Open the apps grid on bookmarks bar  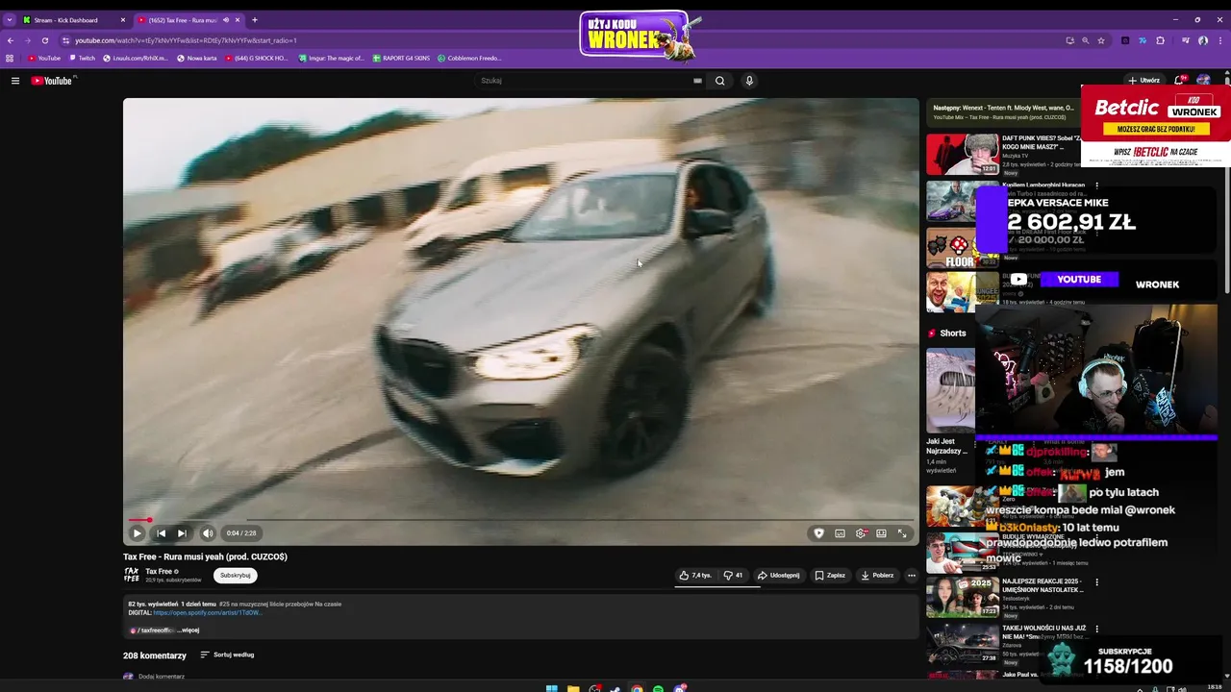10,58
